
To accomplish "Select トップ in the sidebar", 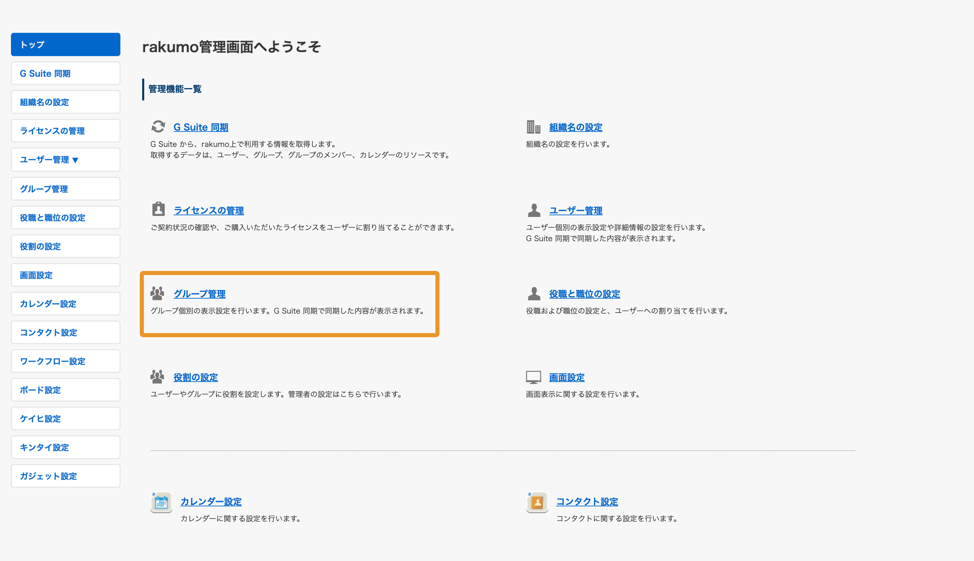I will coord(66,44).
